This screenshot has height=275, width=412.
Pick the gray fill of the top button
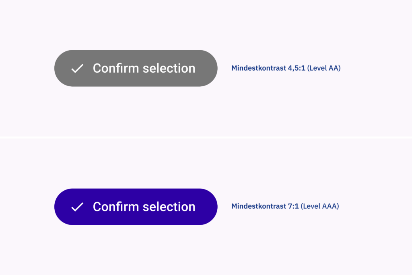coord(136,80)
